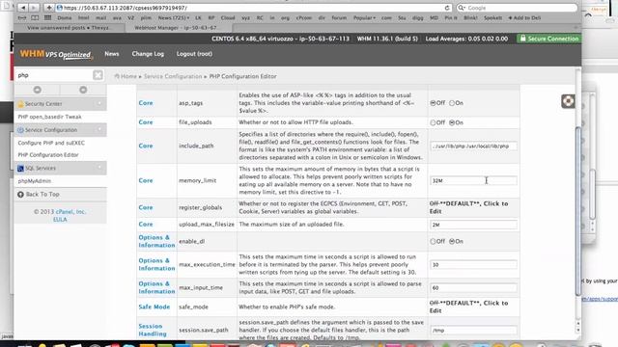Screen dimensions: 618x347
Task: Click the cPanel, Inc. link
Action: pos(70,212)
